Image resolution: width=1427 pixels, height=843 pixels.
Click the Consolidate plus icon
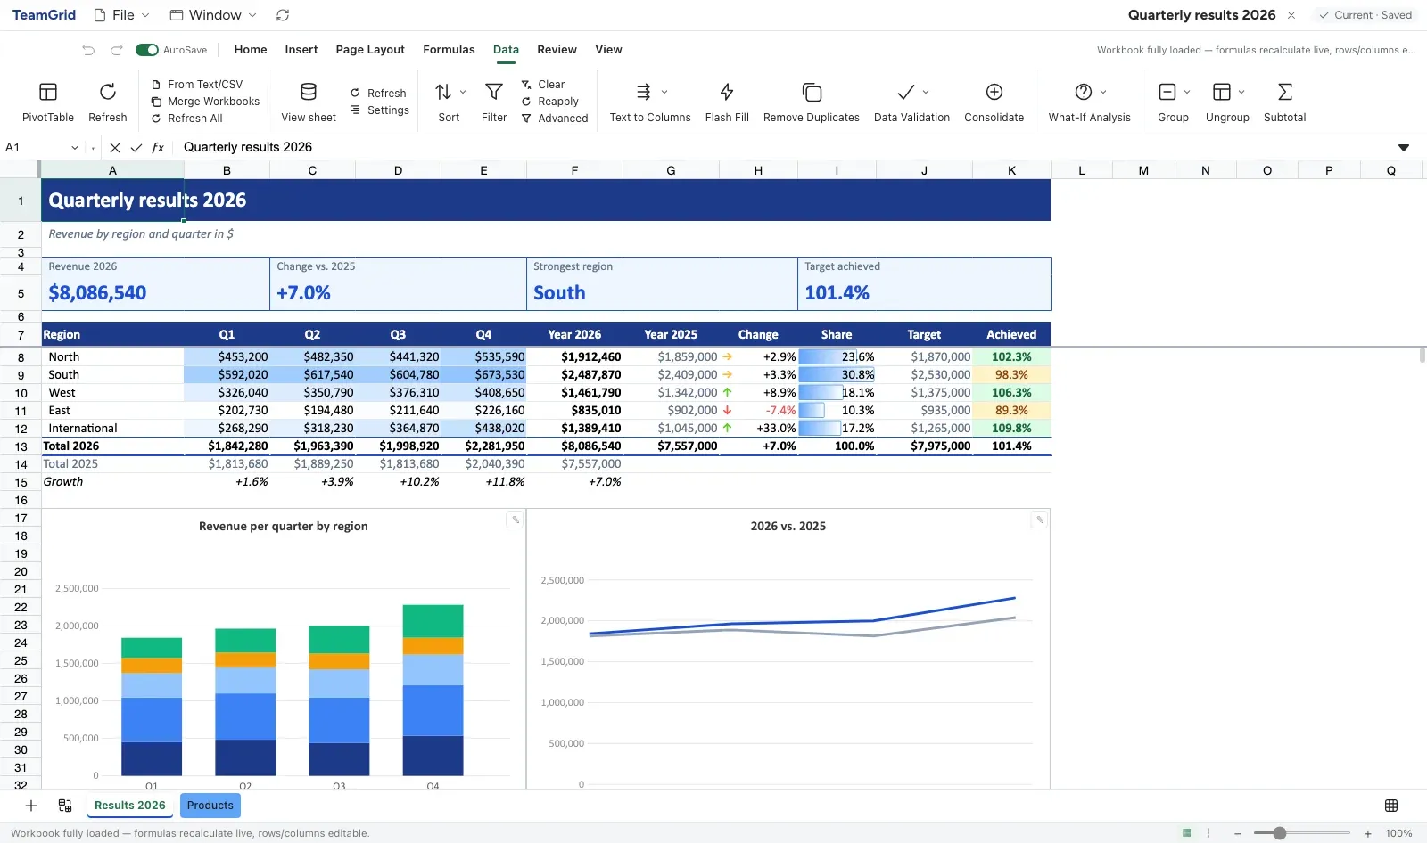(994, 92)
